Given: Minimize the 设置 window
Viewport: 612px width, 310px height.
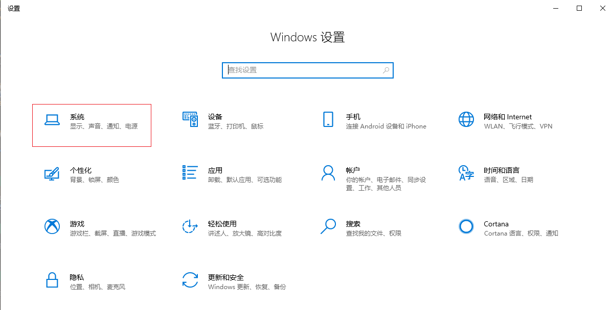Looking at the screenshot, I should point(556,8).
